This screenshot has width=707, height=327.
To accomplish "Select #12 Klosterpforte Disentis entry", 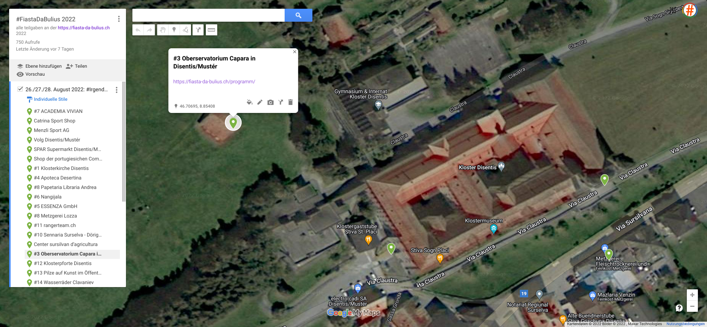I will (x=62, y=264).
